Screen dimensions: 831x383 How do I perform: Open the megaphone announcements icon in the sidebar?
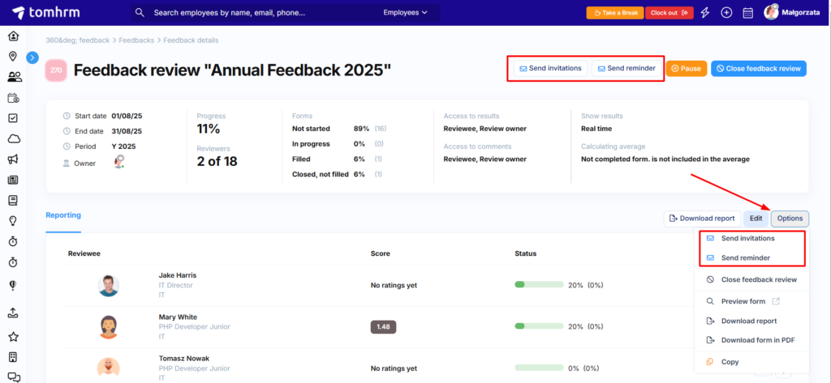[14, 160]
